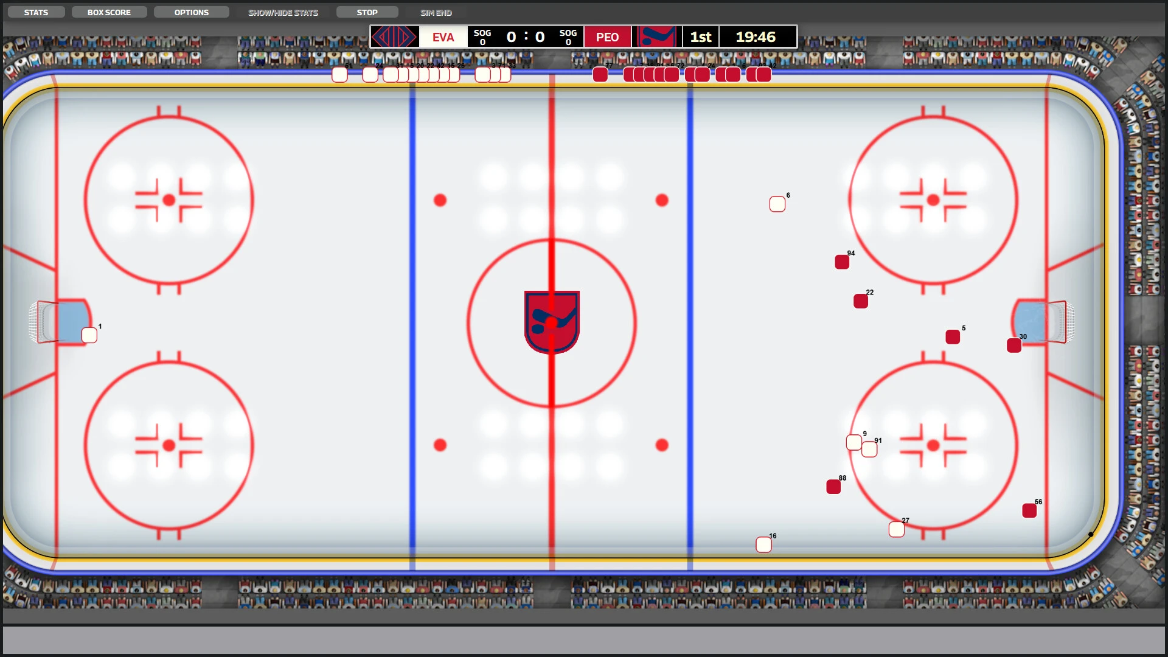Open the BOX SCORE view

point(109,12)
